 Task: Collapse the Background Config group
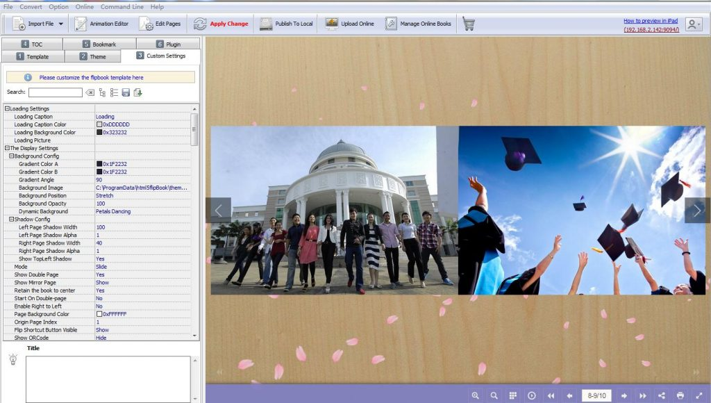coord(11,156)
